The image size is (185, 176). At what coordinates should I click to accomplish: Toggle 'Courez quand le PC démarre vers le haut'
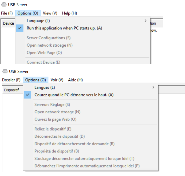click(74, 95)
